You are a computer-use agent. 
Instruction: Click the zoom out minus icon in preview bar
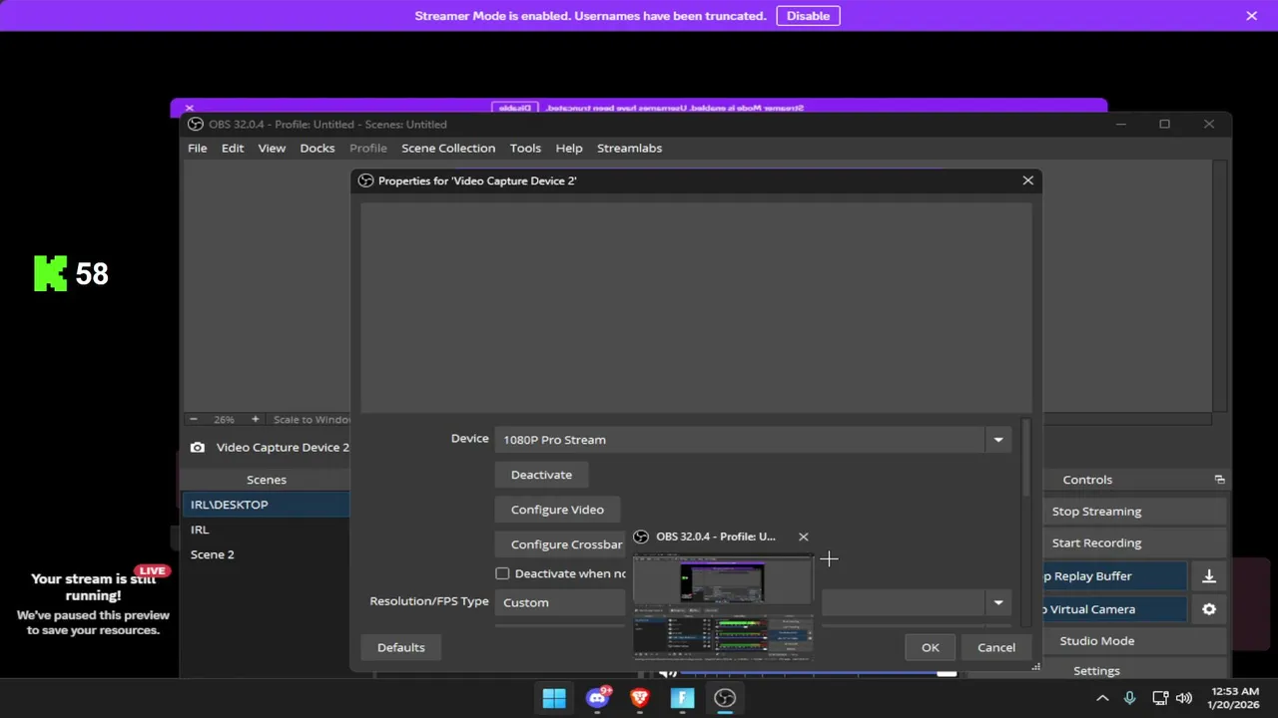coord(193,420)
